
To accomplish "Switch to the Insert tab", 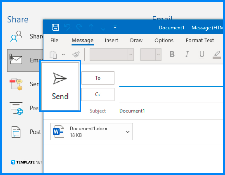I will [x=111, y=40].
